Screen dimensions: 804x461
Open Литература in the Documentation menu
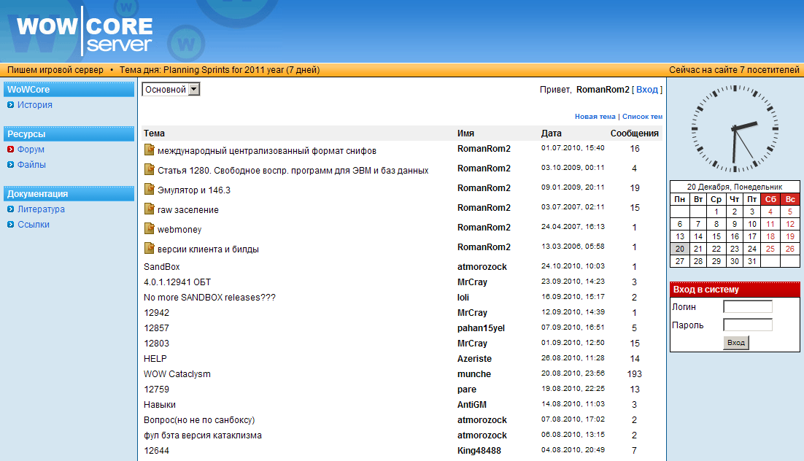tap(41, 209)
